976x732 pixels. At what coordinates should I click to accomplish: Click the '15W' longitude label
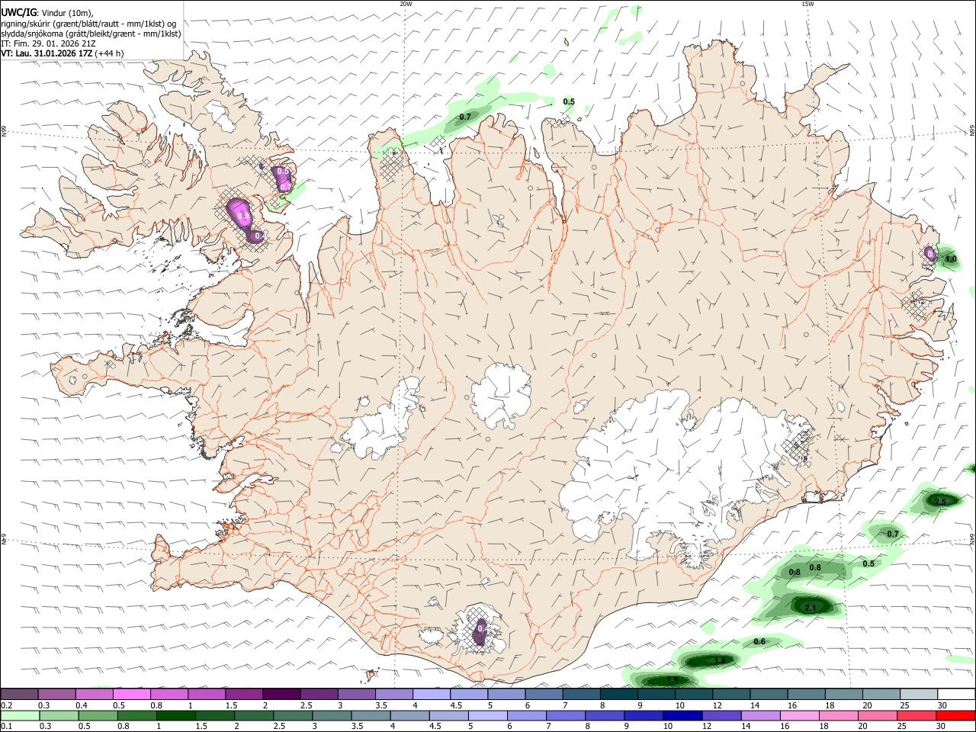coord(807,4)
